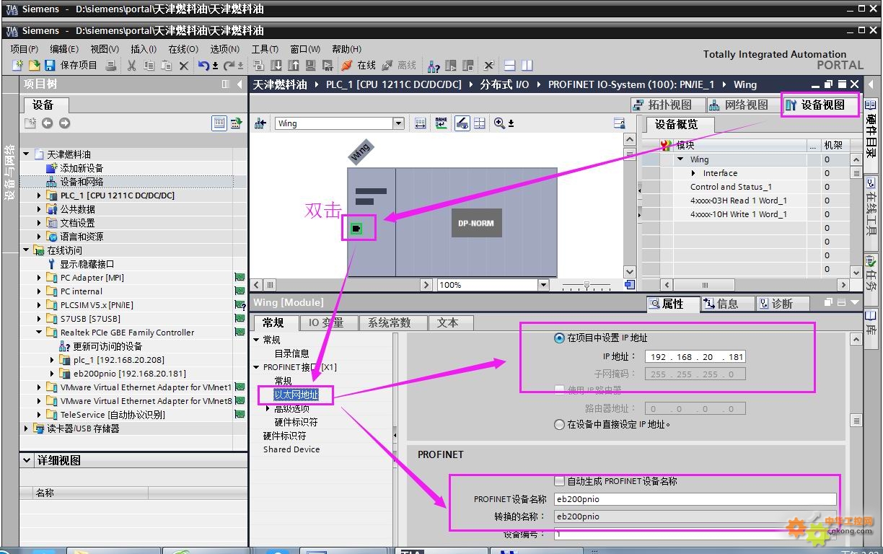Open the 选项(N) menu
The width and height of the screenshot is (883, 554).
click(225, 49)
